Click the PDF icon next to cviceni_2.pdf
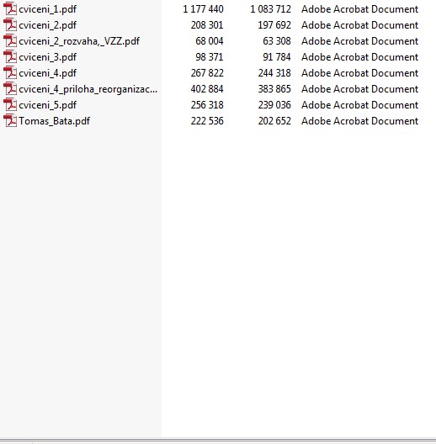 coord(10,25)
